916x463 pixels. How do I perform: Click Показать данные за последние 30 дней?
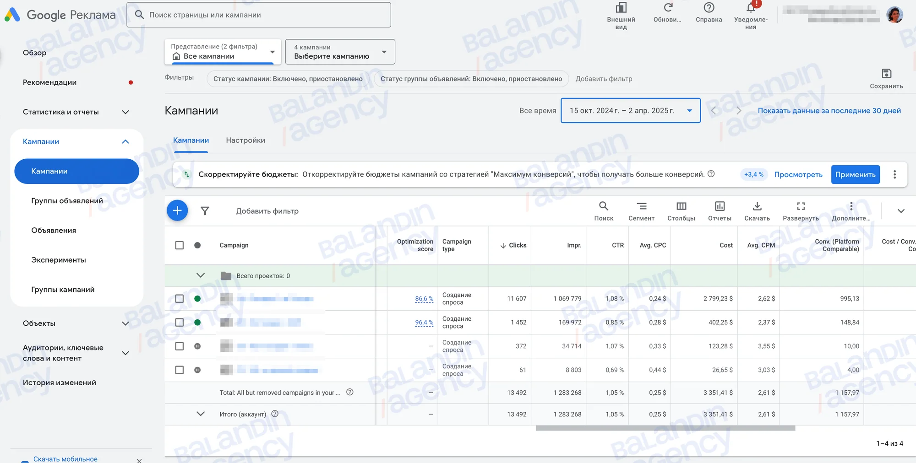click(829, 111)
